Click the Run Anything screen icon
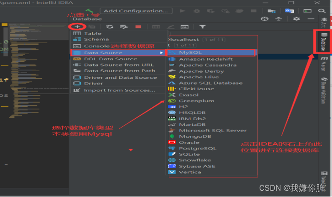 [307, 11]
